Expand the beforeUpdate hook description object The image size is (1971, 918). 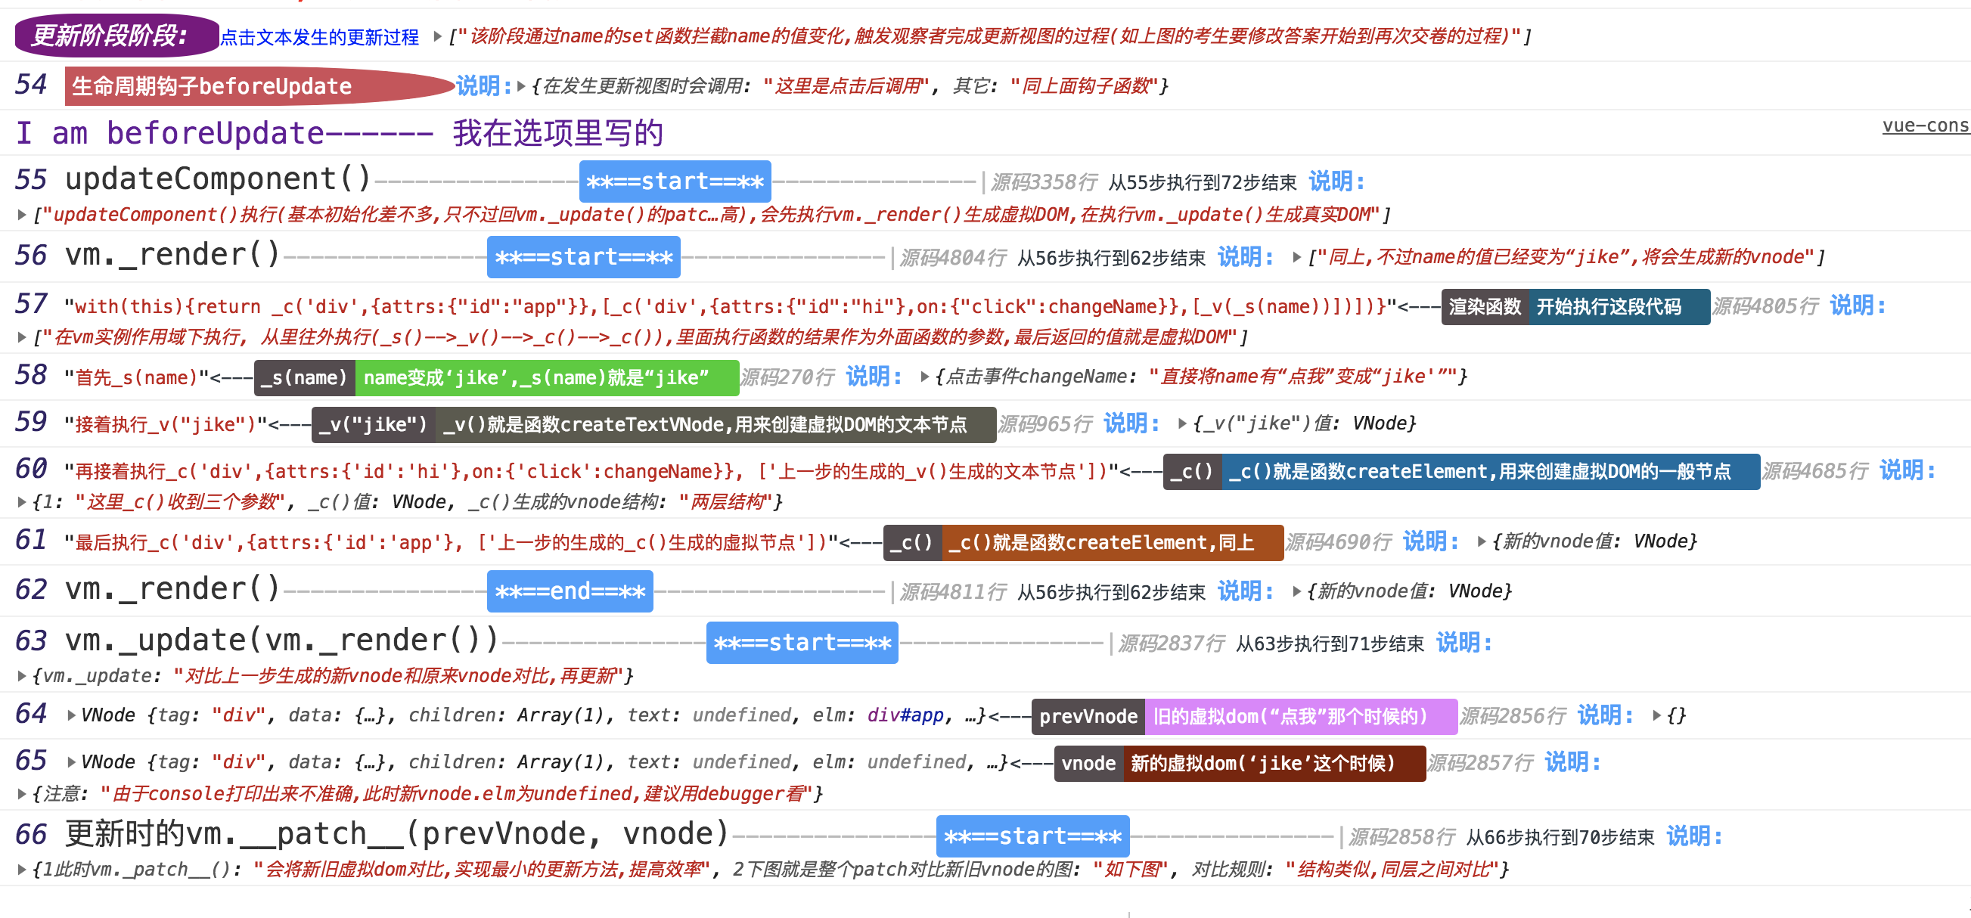(521, 86)
